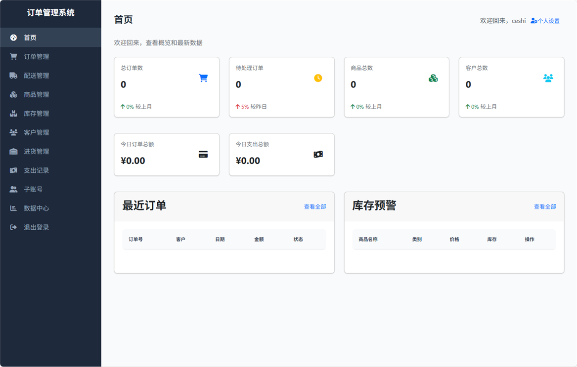This screenshot has width=577, height=367.
Task: Click the shopping cart icon on 总订单数 card
Action: [203, 78]
